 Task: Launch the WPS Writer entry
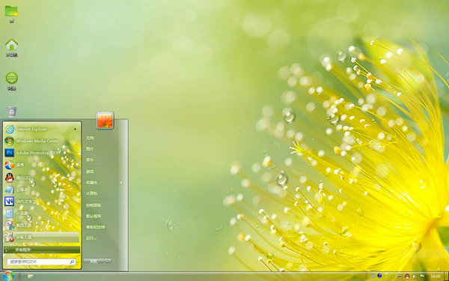[x=42, y=202]
